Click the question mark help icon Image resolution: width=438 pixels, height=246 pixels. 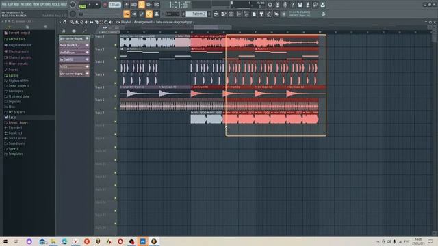pyautogui.click(x=292, y=5)
